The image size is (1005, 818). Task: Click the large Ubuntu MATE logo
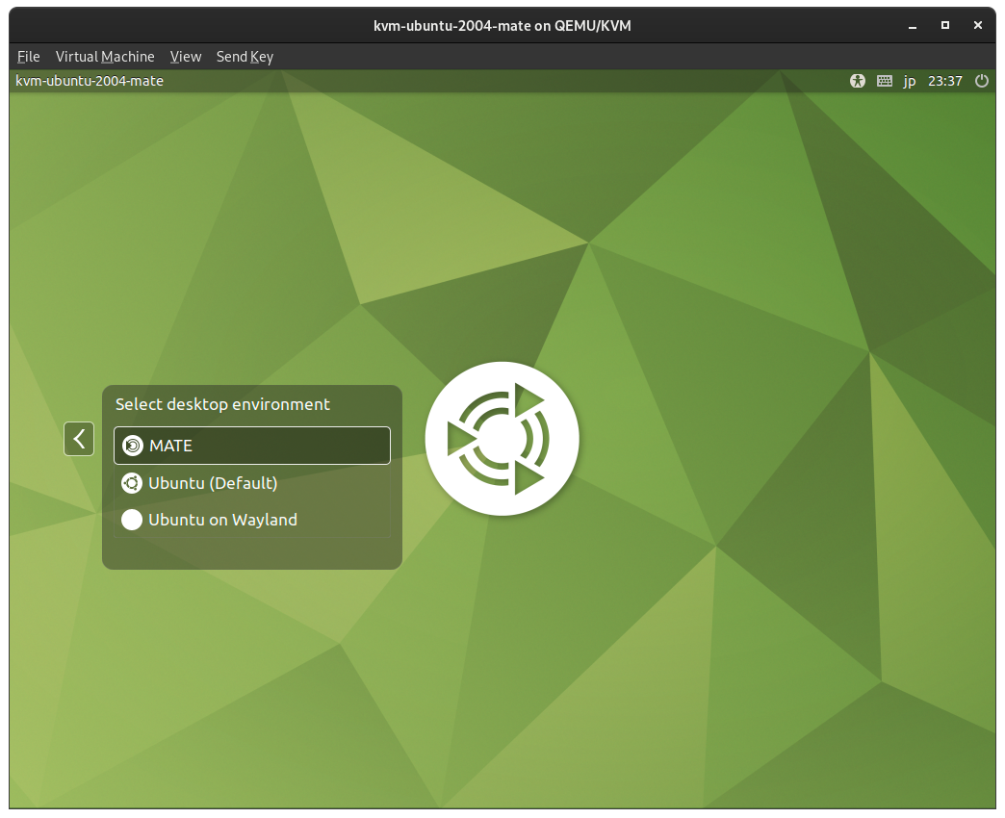[502, 439]
